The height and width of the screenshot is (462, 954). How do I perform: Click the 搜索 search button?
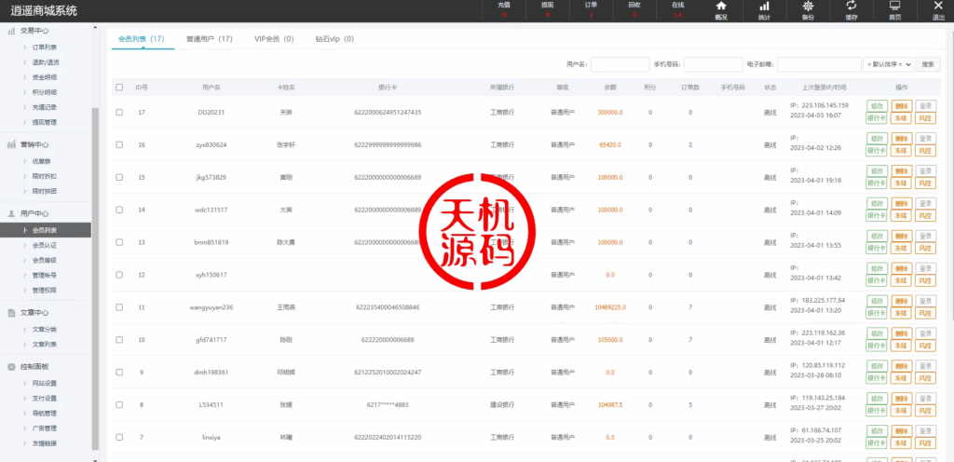pos(928,64)
